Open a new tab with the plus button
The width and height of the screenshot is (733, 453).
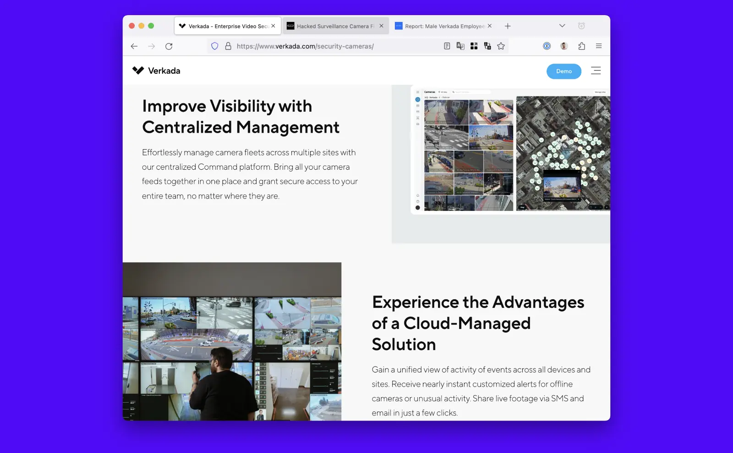click(x=508, y=26)
